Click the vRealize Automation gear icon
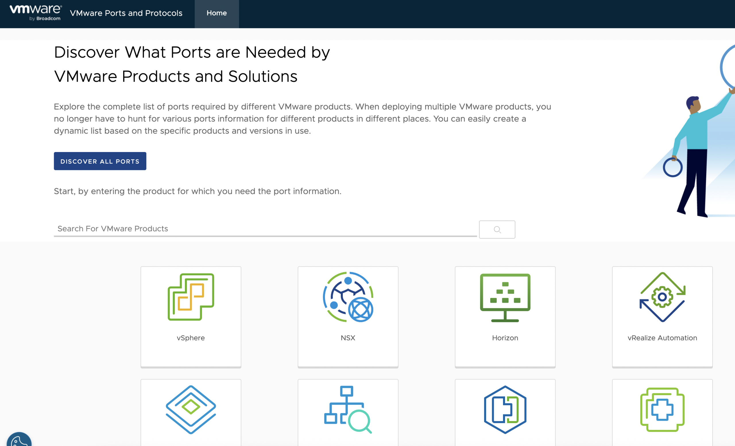Screen dimensions: 735x446 (662, 297)
